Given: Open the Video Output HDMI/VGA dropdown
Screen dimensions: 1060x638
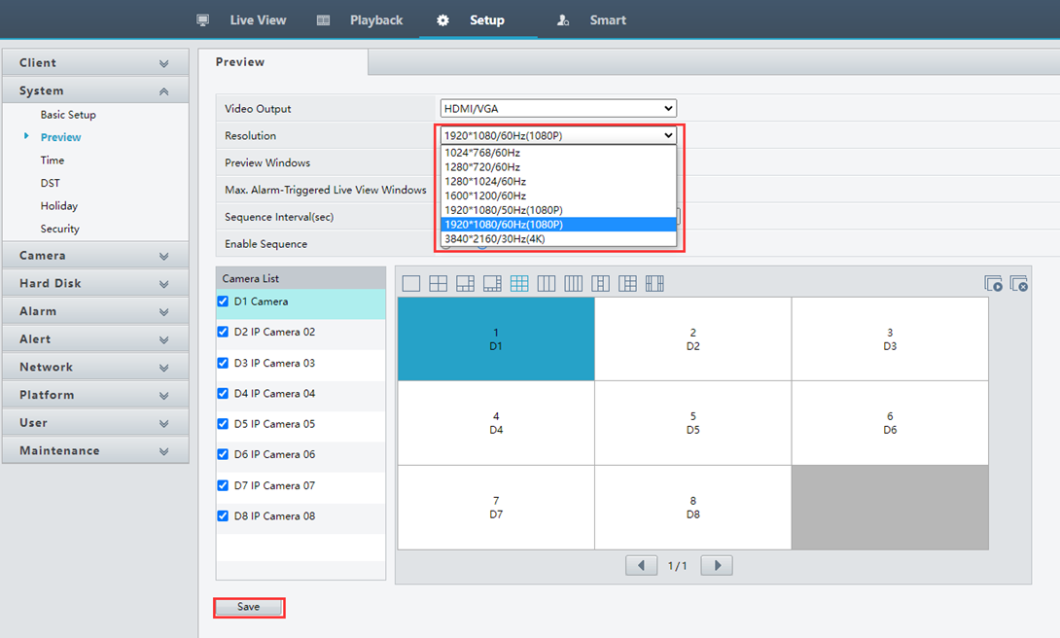Looking at the screenshot, I should pyautogui.click(x=558, y=109).
